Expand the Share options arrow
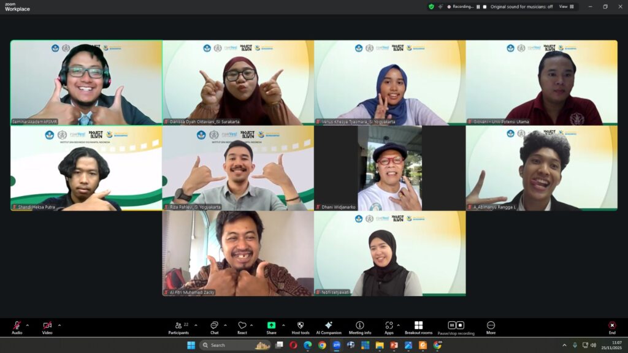Viewport: 628px width, 353px height. pos(283,325)
